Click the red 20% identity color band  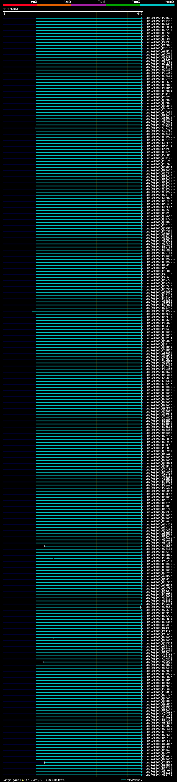pyautogui.click(x=20, y=5)
